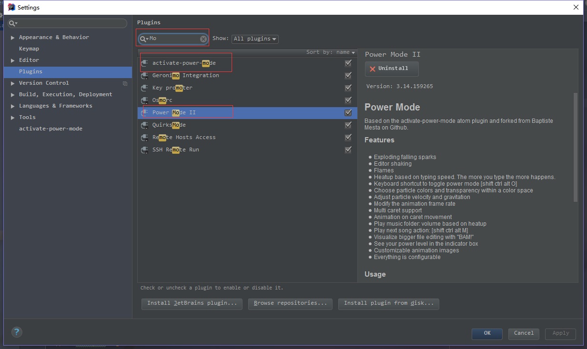
Task: Click the plugin icon beside QuirksMode
Action: [x=144, y=125]
